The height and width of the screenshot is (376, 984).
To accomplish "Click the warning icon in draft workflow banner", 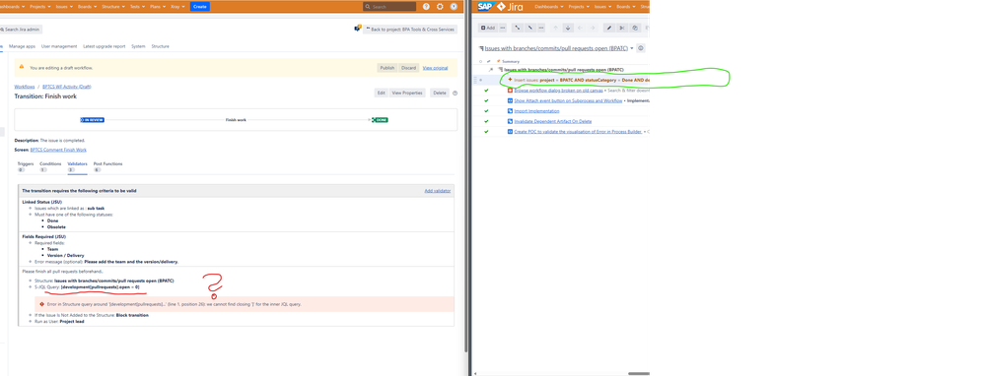I will (22, 66).
